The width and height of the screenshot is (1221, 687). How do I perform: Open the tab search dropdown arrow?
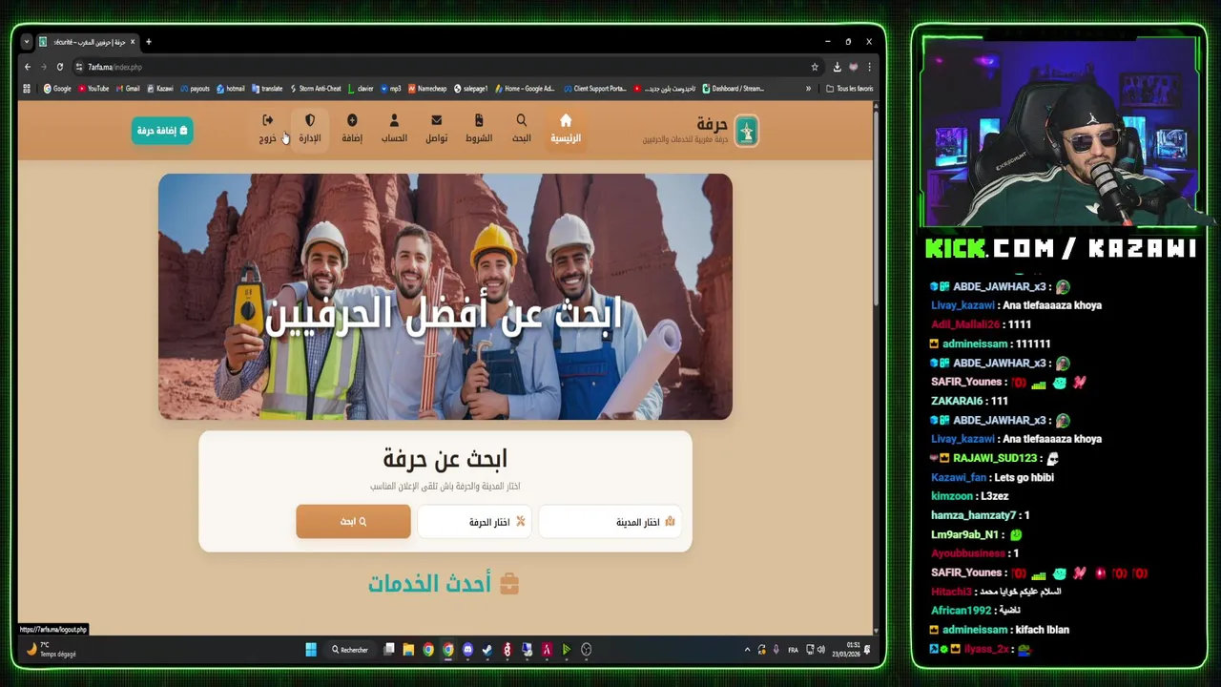[27, 42]
